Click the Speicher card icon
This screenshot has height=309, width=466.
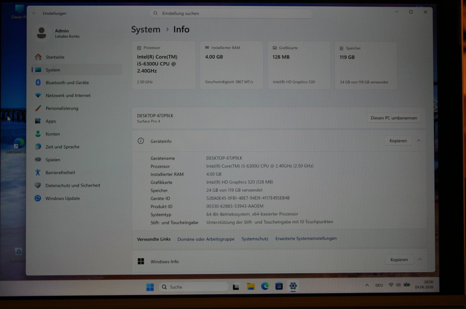coord(341,48)
